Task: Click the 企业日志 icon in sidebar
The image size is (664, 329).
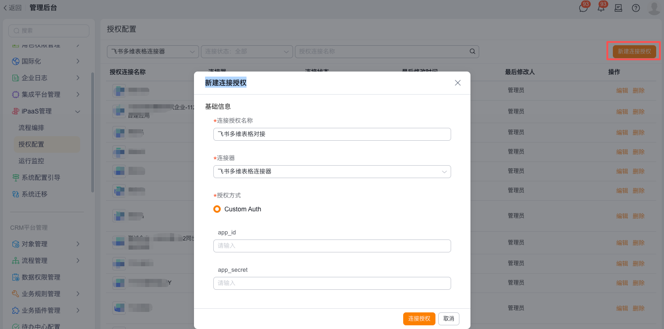Action: pyautogui.click(x=16, y=78)
